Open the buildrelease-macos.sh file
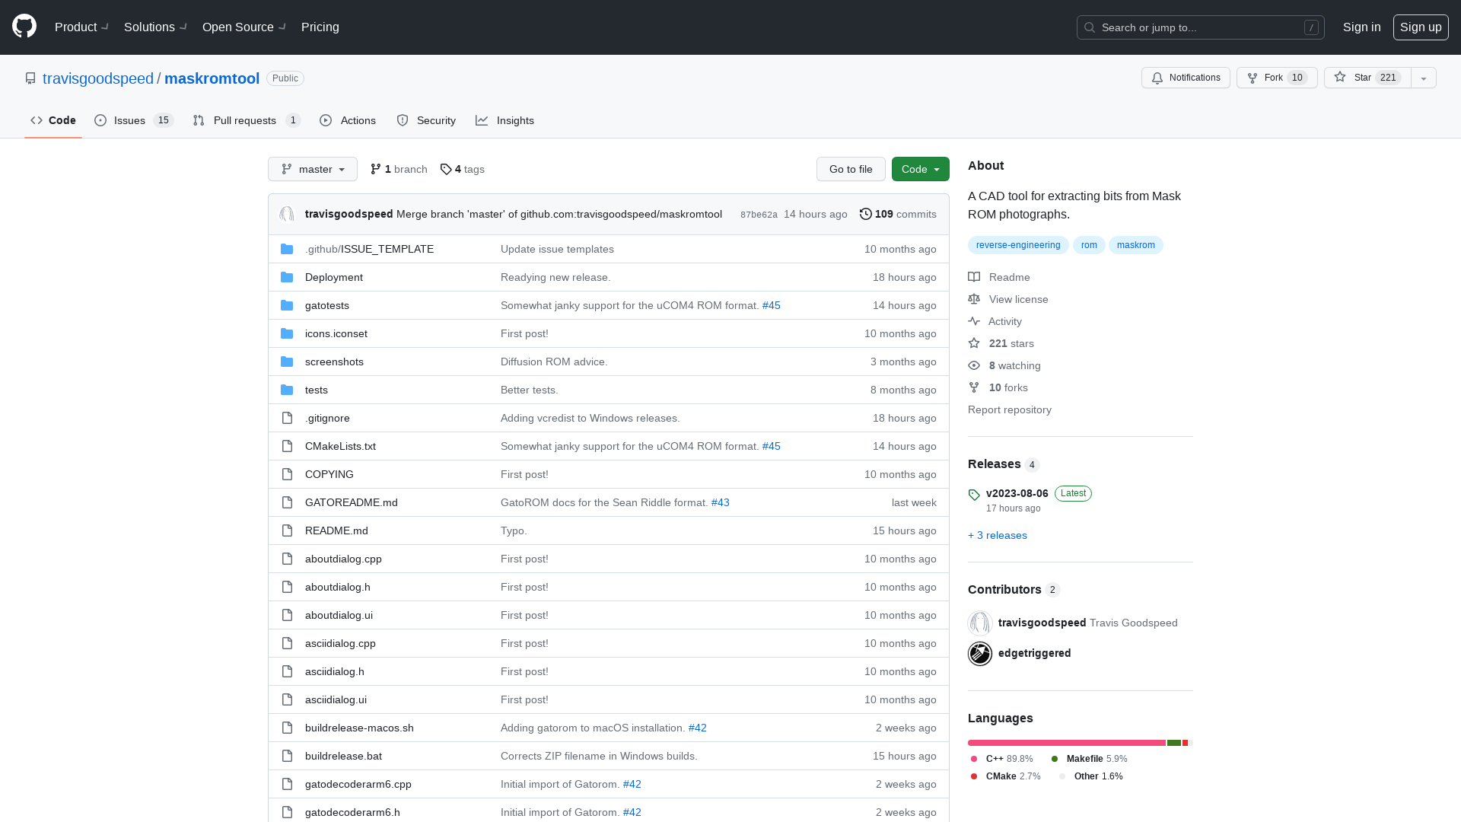 point(359,728)
